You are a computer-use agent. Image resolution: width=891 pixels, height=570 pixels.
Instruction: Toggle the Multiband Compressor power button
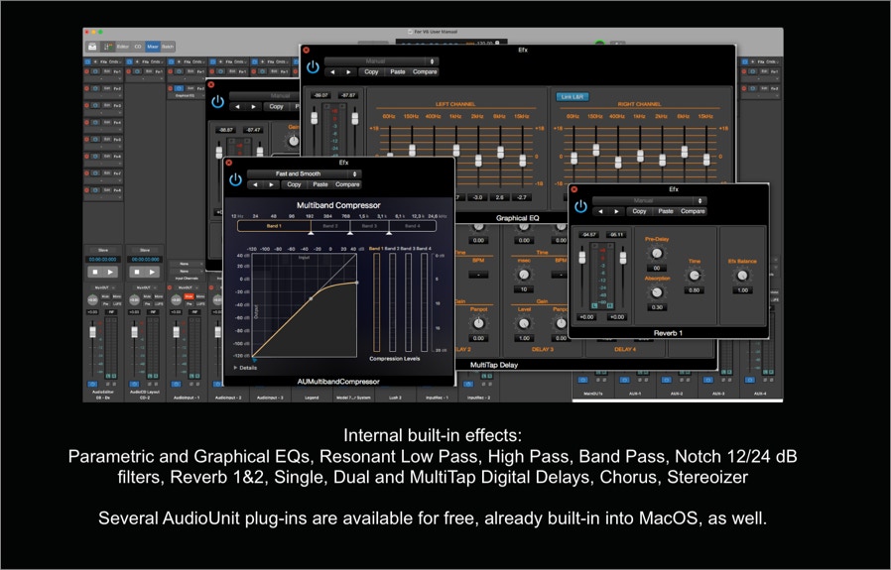click(x=235, y=179)
